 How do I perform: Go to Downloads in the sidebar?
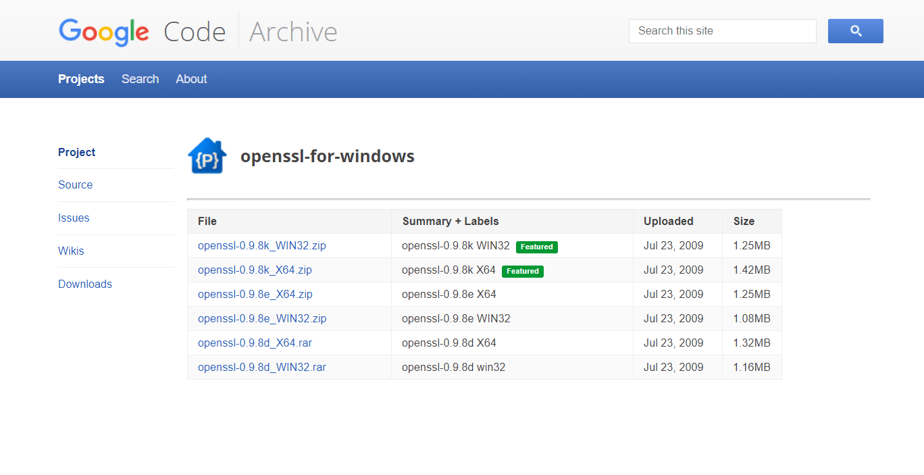(85, 284)
